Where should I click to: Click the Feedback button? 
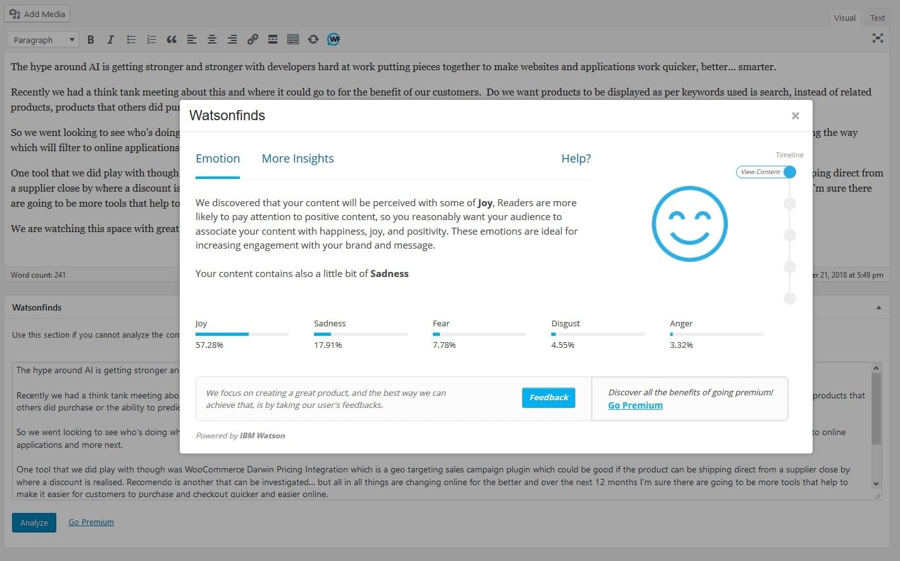coord(549,398)
